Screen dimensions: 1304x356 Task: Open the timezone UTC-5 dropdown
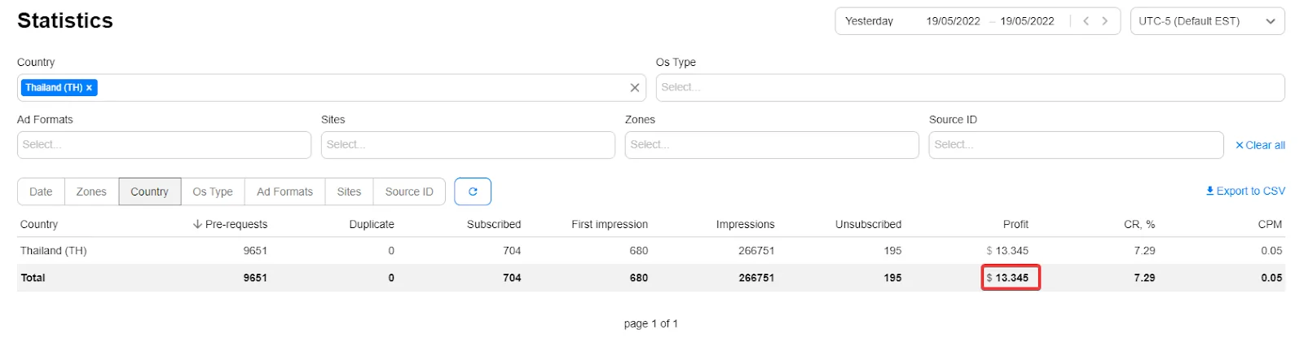point(1207,21)
